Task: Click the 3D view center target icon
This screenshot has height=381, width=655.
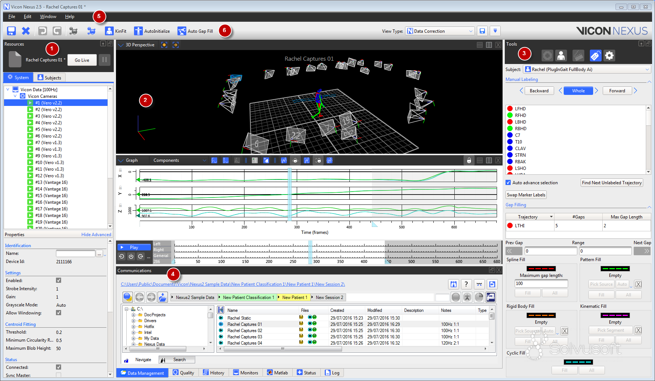Action: 164,45
